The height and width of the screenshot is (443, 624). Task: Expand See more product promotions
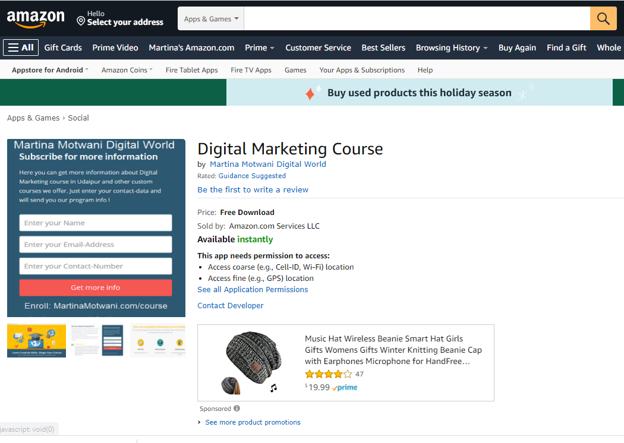(x=253, y=422)
